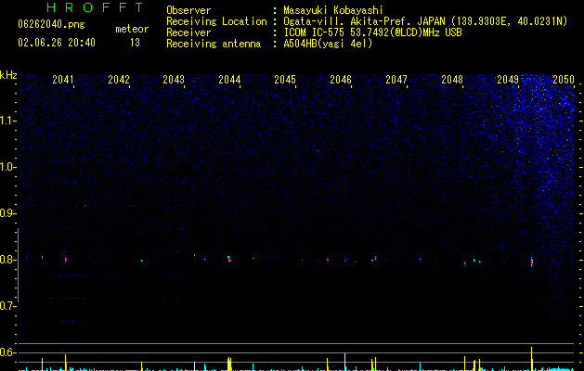Click the HROFFT title text
Viewport: 584px width, 371px height.
[x=95, y=7]
